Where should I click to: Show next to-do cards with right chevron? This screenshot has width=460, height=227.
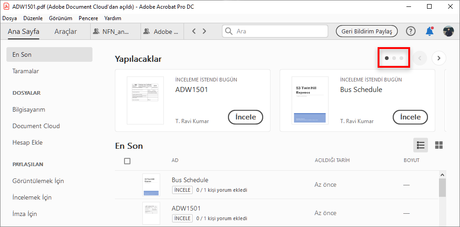439,58
